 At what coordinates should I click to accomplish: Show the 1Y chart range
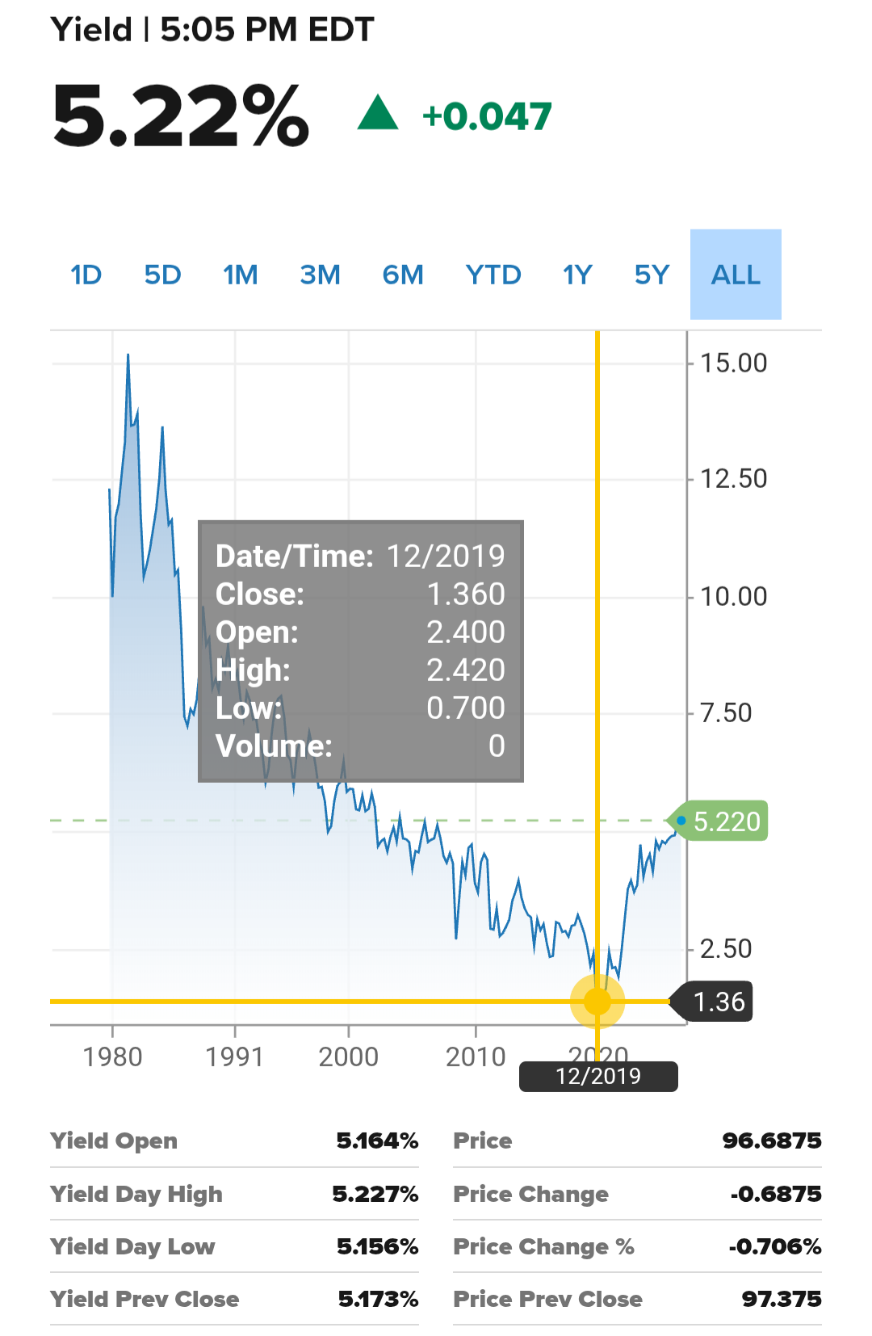tap(577, 275)
